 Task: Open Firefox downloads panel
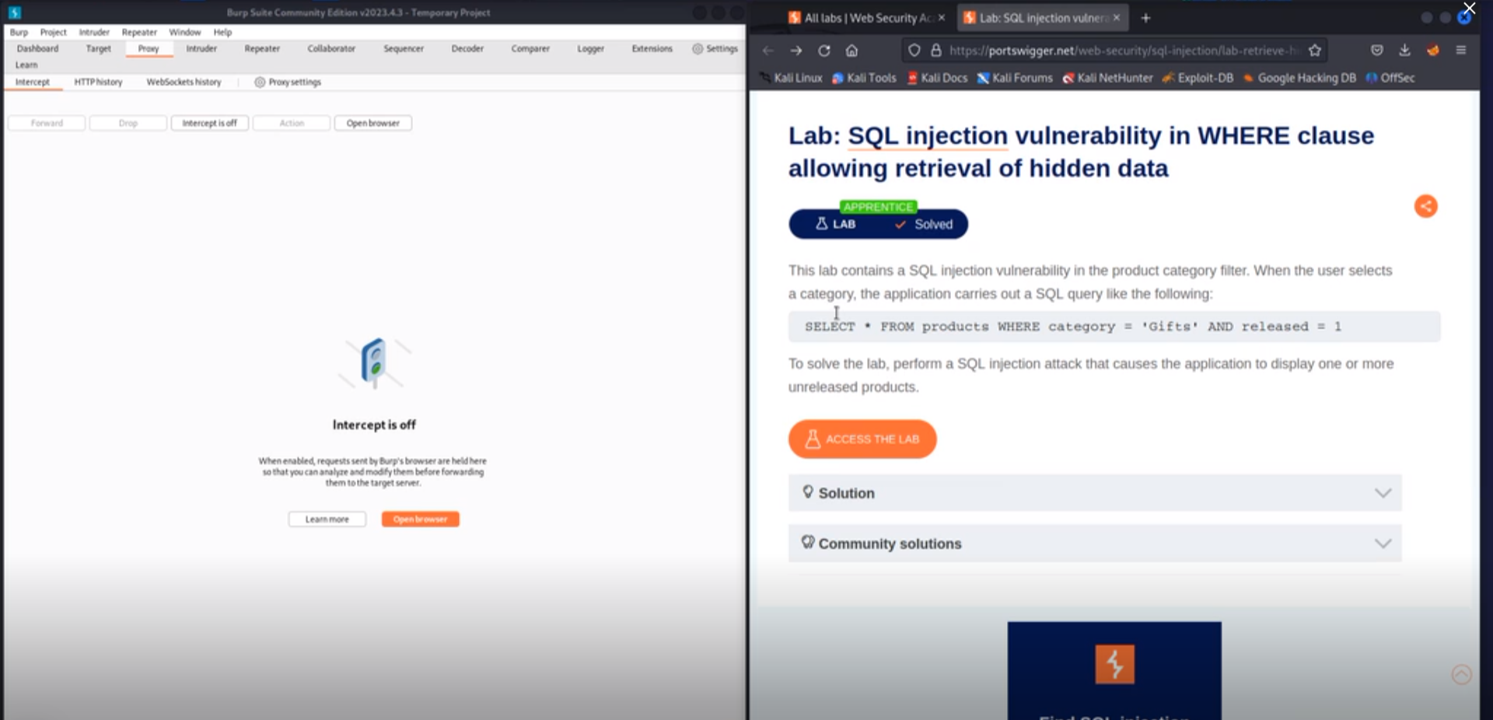[x=1405, y=51]
